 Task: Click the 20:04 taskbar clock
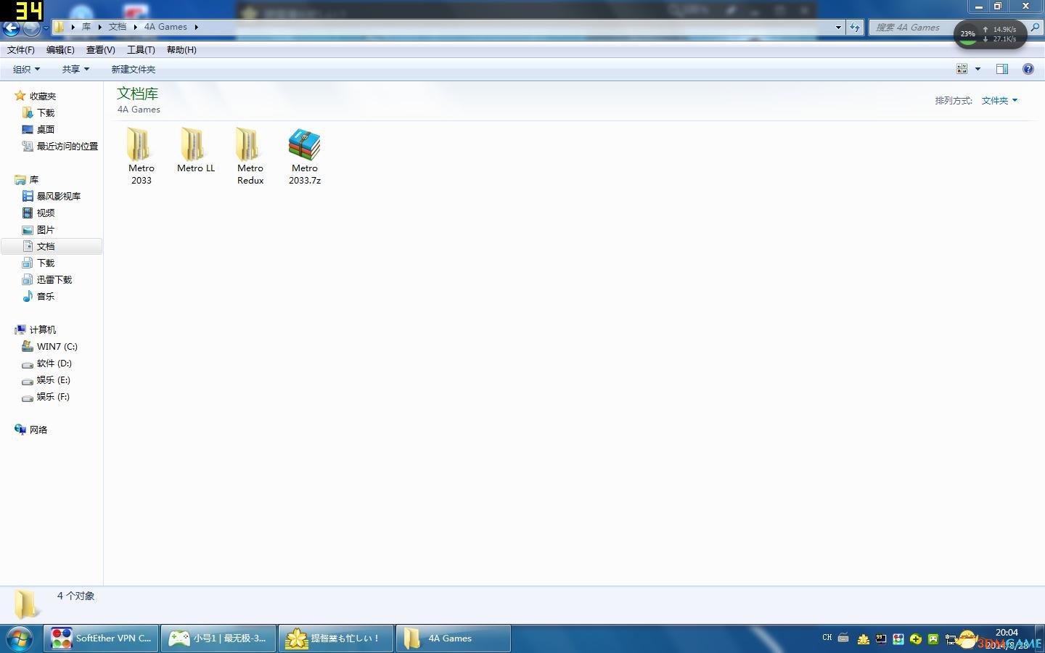[x=1007, y=633]
